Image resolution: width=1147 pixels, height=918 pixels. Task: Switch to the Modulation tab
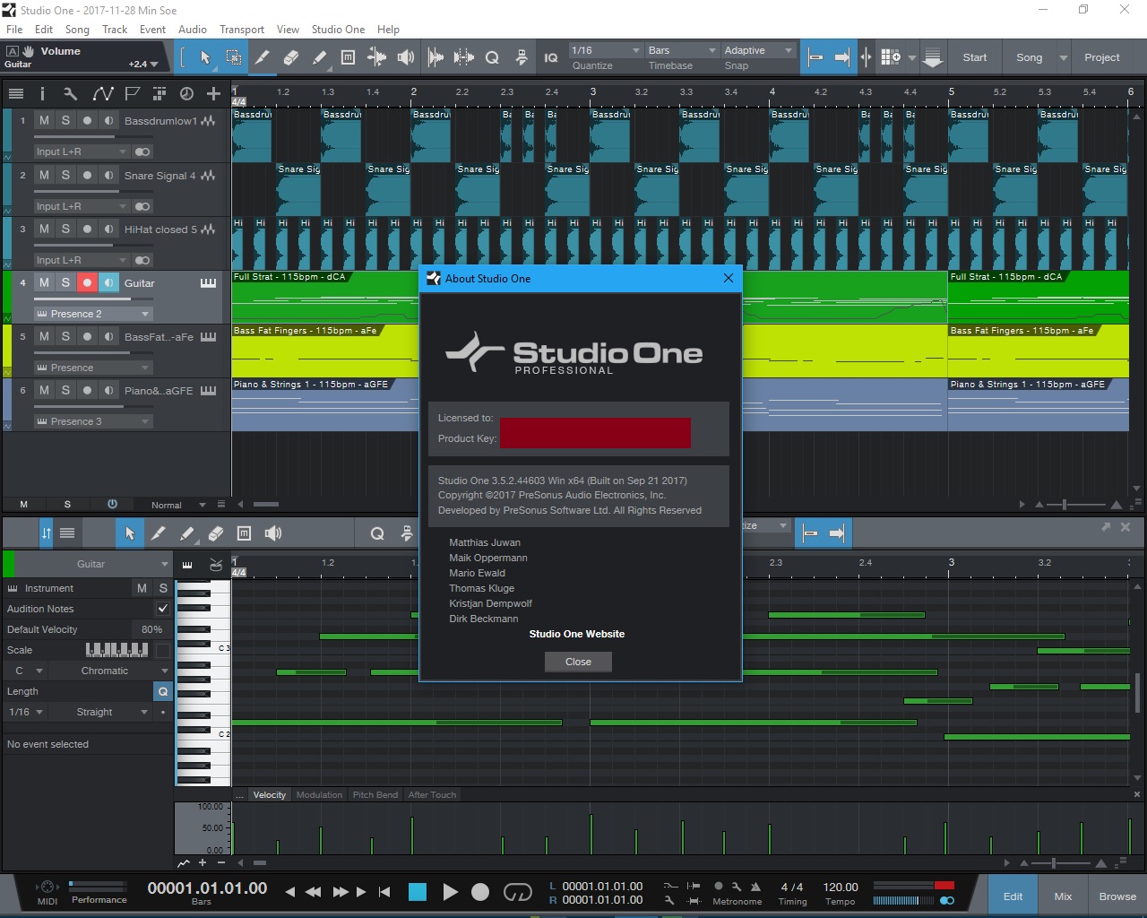pyautogui.click(x=319, y=794)
